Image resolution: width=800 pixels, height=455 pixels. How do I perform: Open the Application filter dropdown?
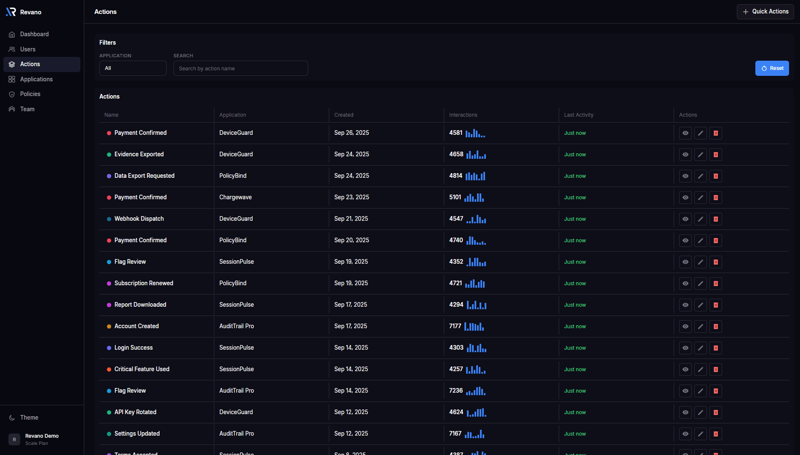(133, 68)
